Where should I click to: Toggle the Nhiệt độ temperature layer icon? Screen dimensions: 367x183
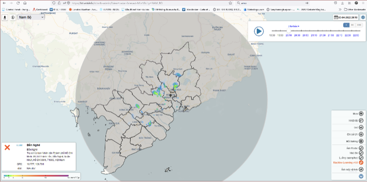[x=361, y=120]
